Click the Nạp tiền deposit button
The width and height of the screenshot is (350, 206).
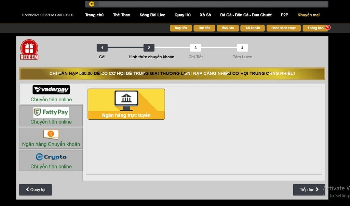[x=181, y=28]
